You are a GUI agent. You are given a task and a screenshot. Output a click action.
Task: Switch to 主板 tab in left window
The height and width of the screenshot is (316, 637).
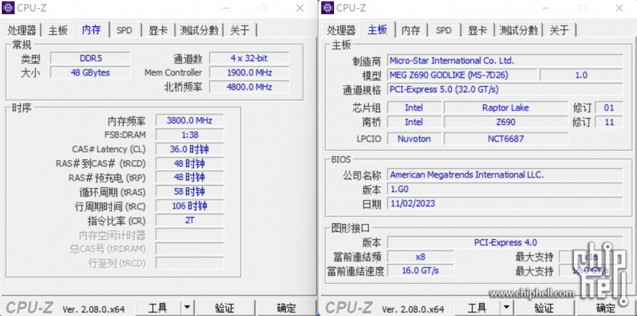[x=58, y=31]
